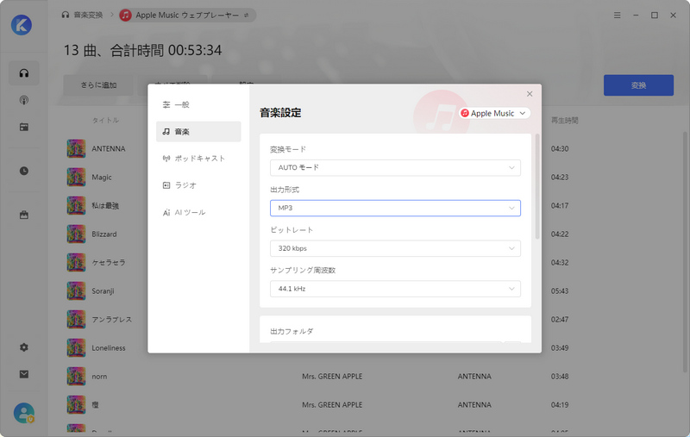
Task: Open the radio sidebar icon
Action: tap(24, 127)
